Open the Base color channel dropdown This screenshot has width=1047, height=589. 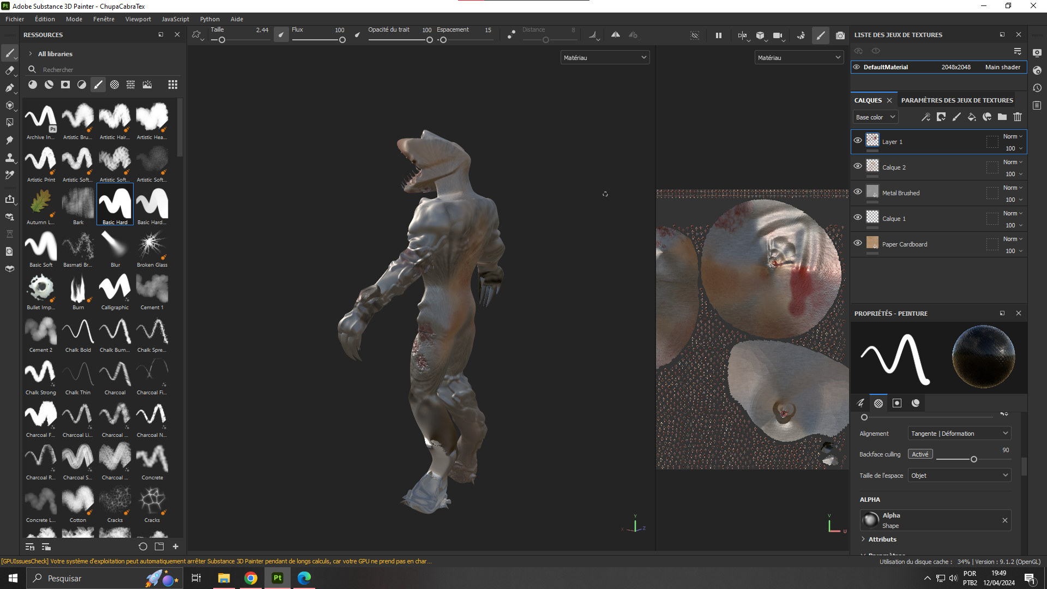(x=875, y=117)
